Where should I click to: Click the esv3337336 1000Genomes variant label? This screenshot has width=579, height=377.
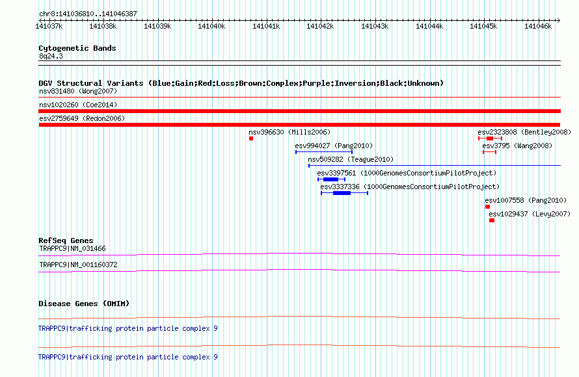pos(410,187)
